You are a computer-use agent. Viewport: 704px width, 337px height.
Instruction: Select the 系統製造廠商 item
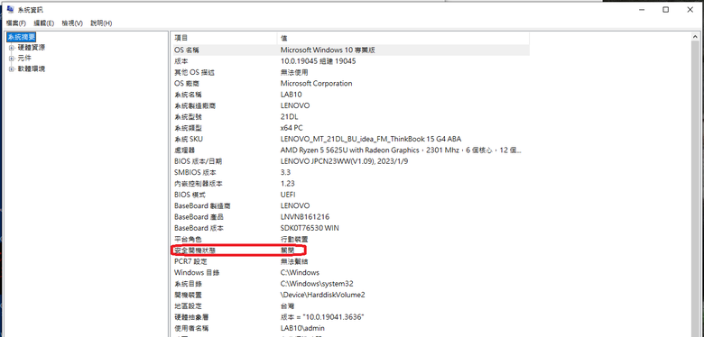pos(195,105)
